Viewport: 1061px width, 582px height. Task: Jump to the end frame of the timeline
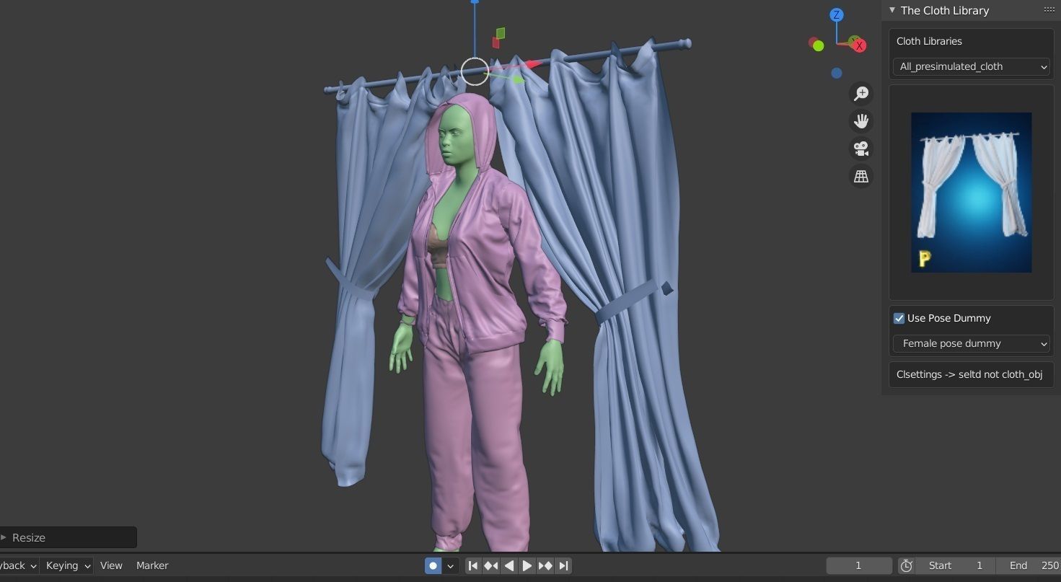[x=563, y=566]
